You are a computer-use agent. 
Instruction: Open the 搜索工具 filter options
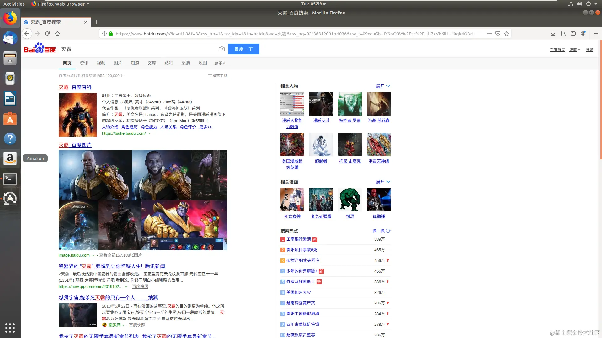click(x=218, y=76)
